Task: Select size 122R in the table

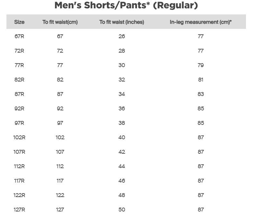Action: [x=19, y=195]
